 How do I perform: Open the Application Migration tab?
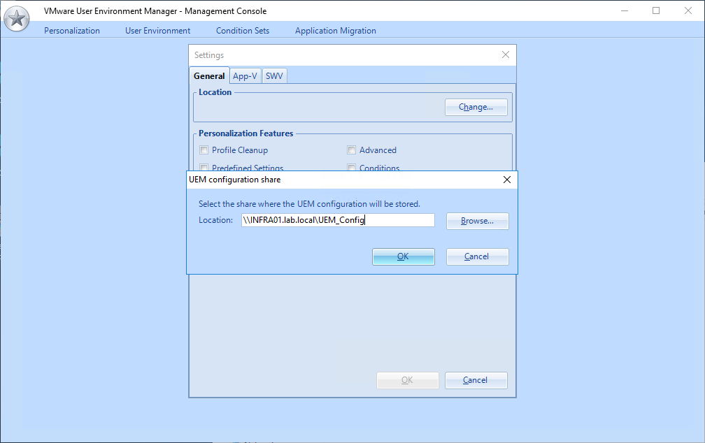coord(335,31)
